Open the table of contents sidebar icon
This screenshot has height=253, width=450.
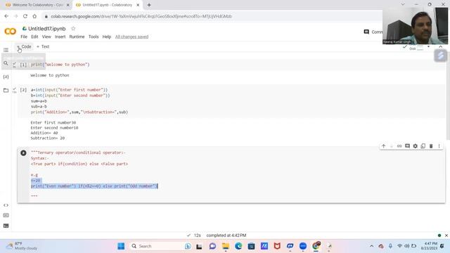[x=6, y=50]
